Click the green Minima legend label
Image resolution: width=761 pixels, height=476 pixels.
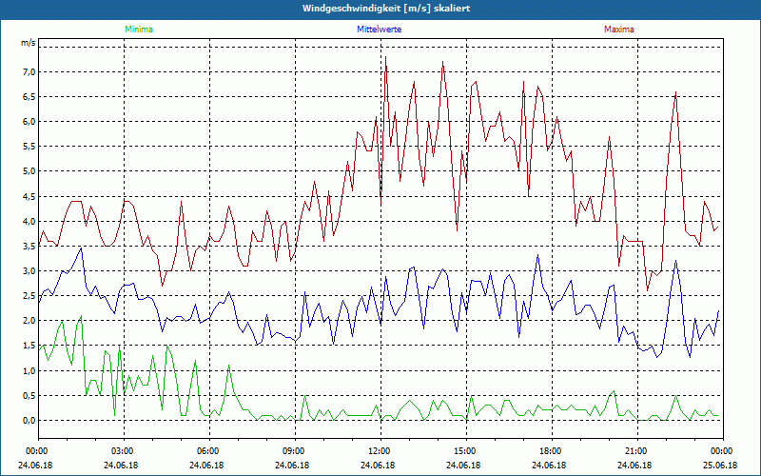[138, 30]
